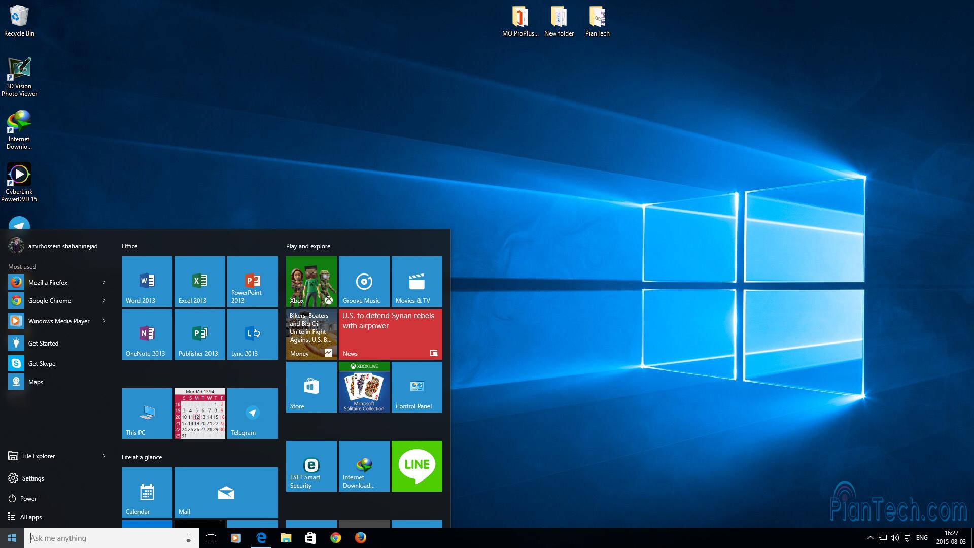
Task: Select 3D Vision Photo Viewer desktop icon
Action: 19,77
